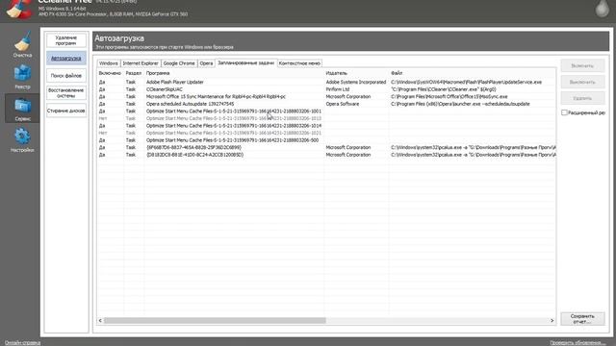
Task: Click the scrollbar left arrow
Action: 100,320
